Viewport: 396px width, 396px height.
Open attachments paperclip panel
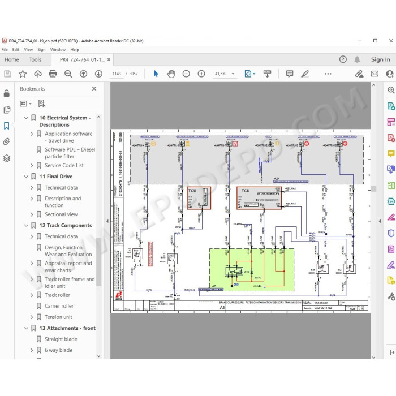(7, 141)
